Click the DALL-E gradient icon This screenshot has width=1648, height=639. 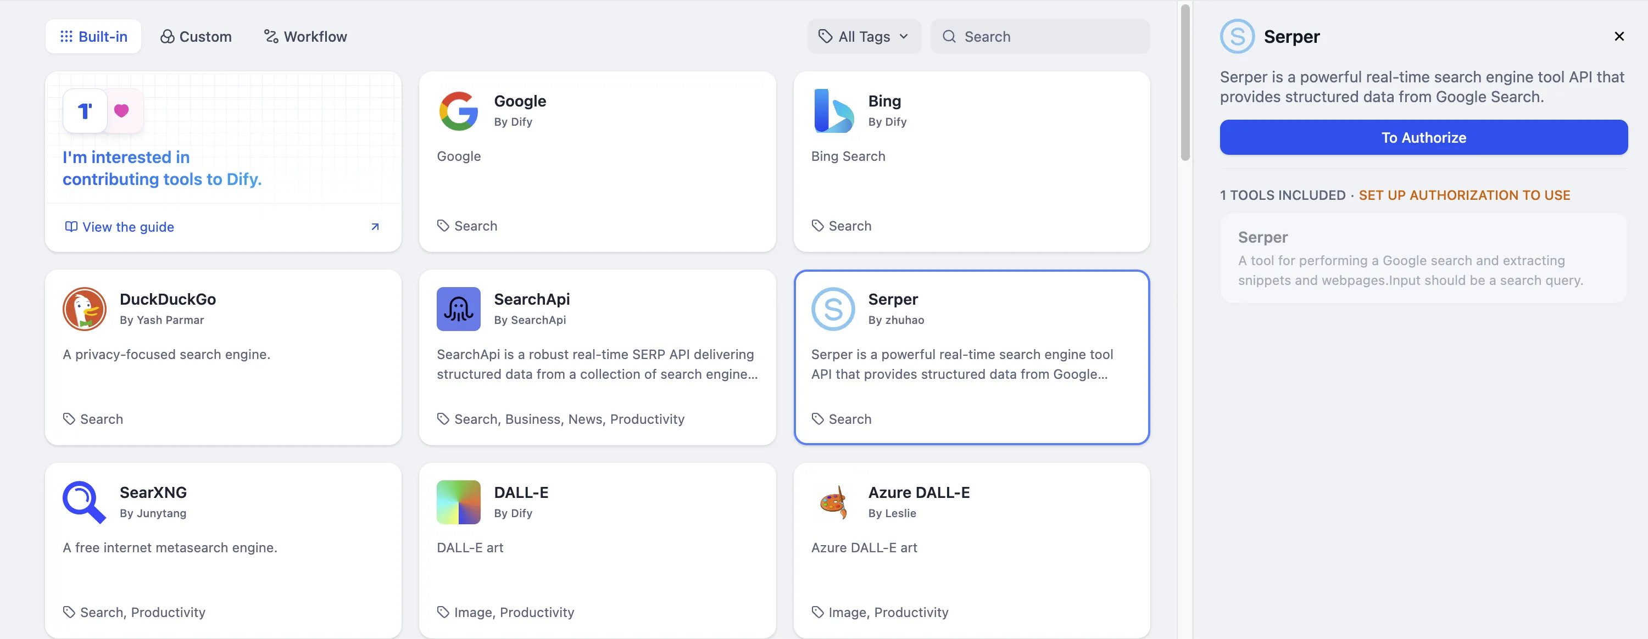coord(458,502)
